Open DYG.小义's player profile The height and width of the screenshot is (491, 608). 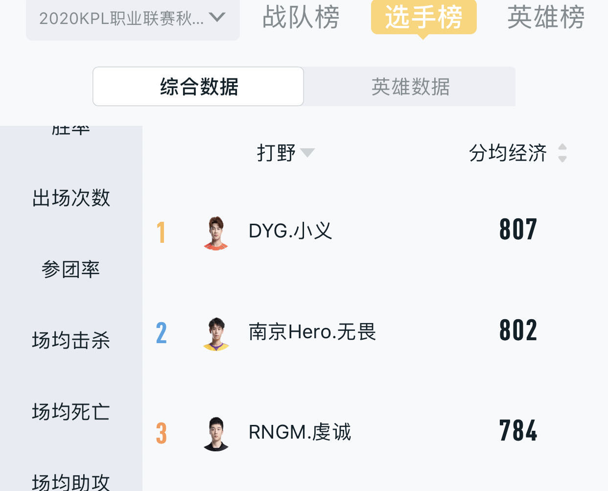tap(291, 232)
